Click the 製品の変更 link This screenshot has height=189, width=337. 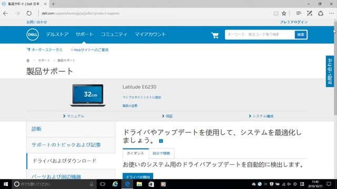click(130, 106)
